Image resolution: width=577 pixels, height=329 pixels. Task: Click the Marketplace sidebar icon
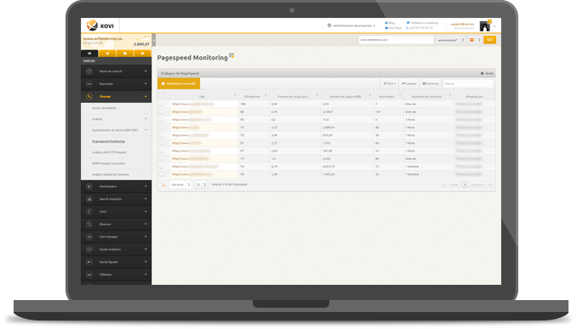pos(89,186)
